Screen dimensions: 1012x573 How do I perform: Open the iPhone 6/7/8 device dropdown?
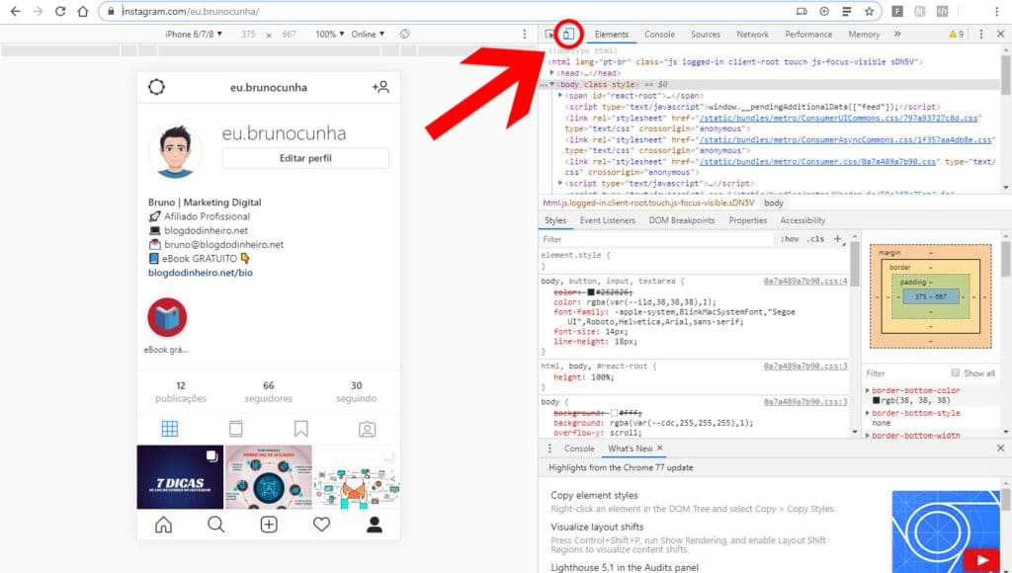coord(194,35)
